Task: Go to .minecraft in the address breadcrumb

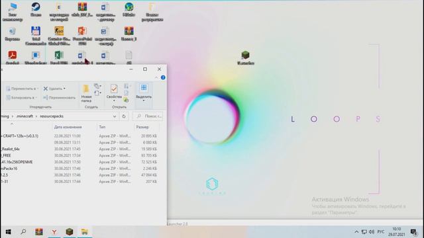Action: click(x=25, y=116)
